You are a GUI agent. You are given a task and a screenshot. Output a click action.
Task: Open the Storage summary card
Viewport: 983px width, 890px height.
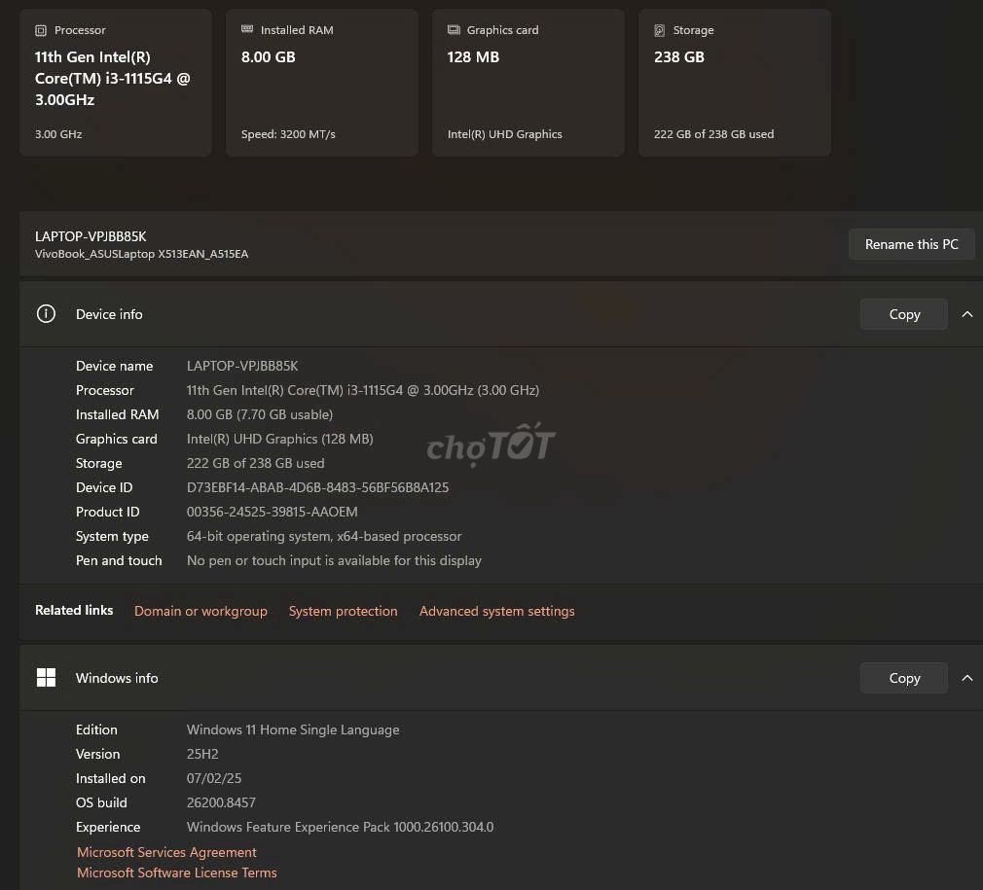(734, 83)
